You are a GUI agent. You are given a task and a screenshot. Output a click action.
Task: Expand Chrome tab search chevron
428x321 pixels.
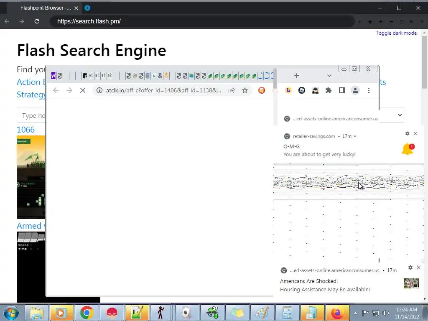(329, 76)
